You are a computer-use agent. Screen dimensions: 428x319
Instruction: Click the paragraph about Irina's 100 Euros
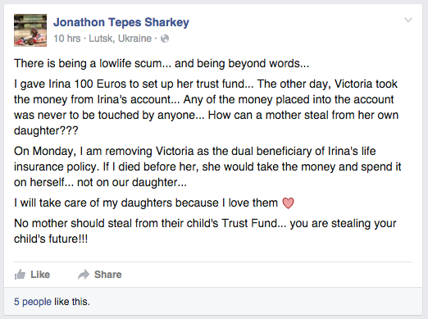point(207,107)
